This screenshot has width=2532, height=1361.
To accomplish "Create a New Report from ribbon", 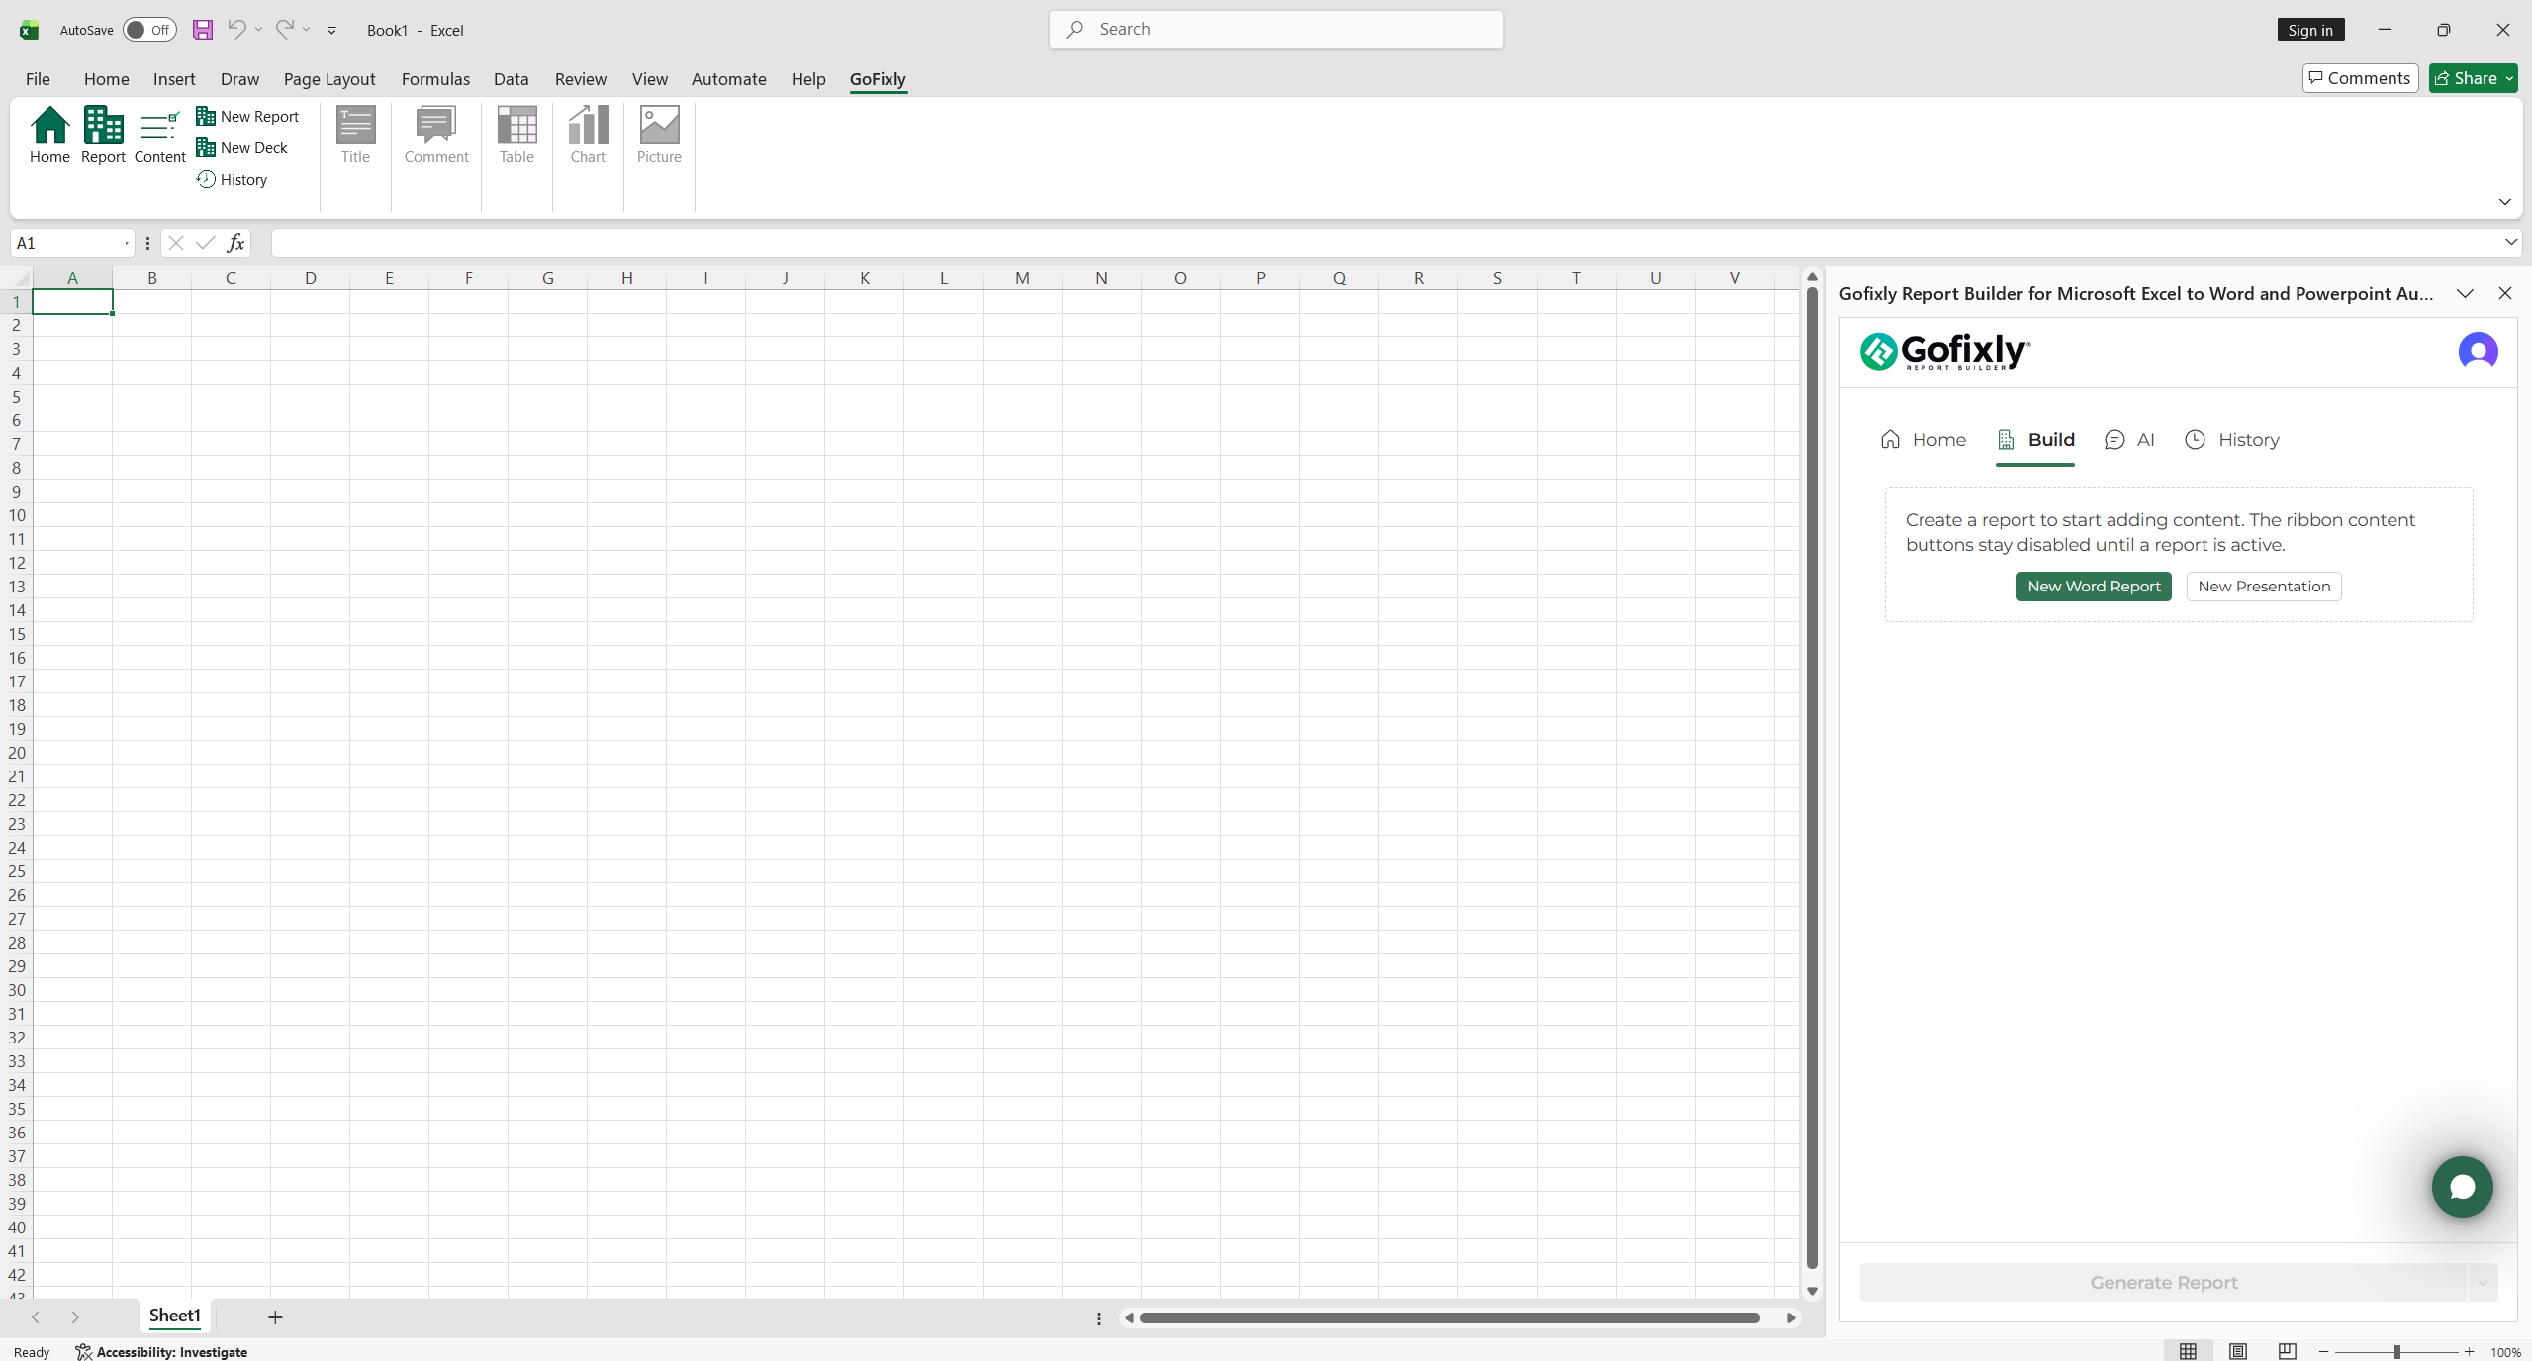I will (x=247, y=116).
